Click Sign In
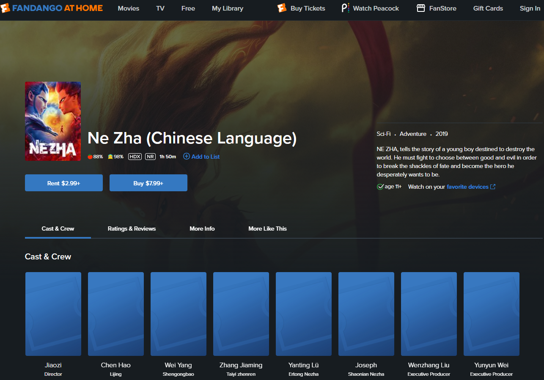544x380 pixels. click(x=530, y=8)
